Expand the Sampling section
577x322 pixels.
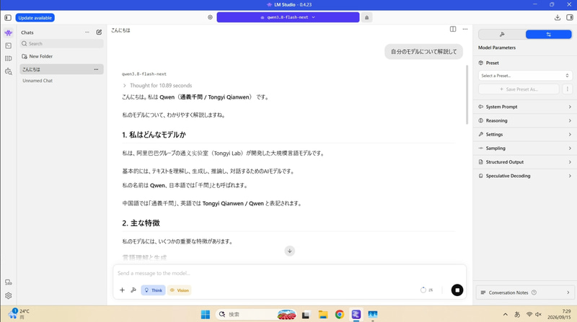pos(525,148)
